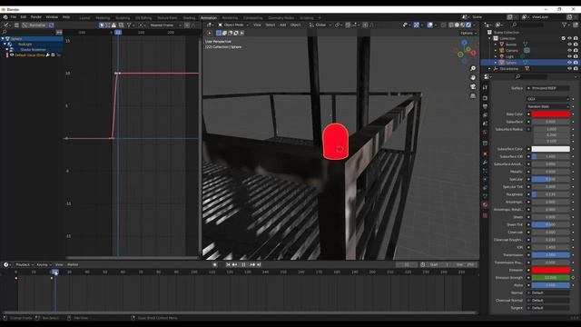Open the viewport Object menu
The width and height of the screenshot is (581, 327).
(295, 25)
